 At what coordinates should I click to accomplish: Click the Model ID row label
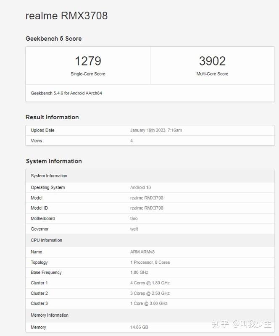39,208
